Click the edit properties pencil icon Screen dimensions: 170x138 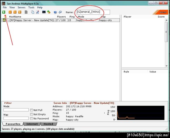pos(37,12)
